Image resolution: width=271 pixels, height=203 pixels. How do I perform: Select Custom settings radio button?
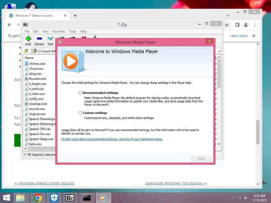tap(80, 113)
